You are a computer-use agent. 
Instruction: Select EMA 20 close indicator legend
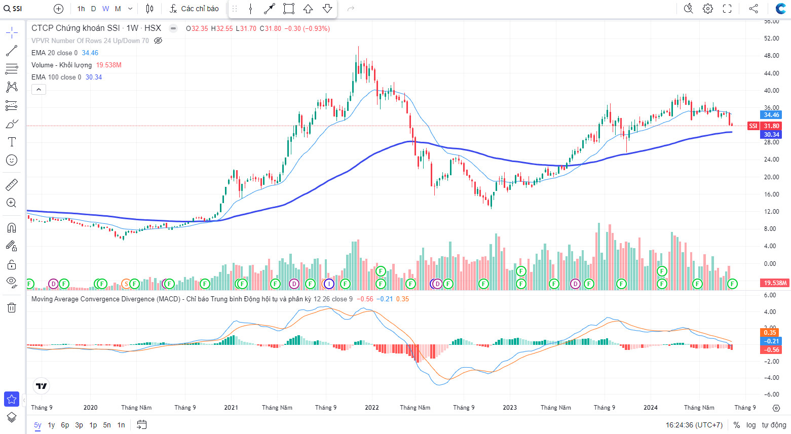coord(55,53)
